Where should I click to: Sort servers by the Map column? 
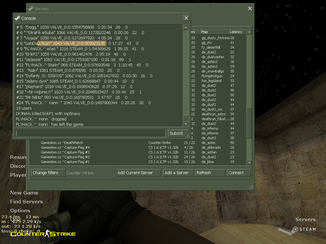[214, 32]
